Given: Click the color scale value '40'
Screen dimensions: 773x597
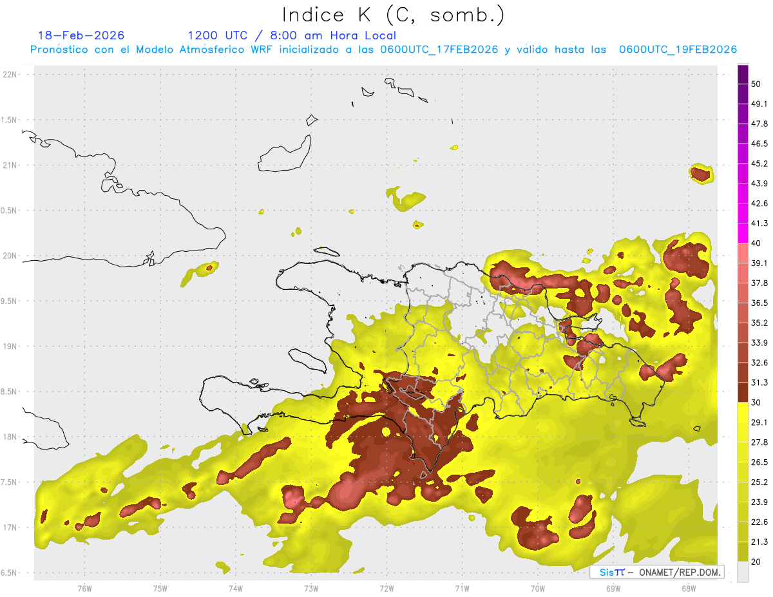Looking at the screenshot, I should pyautogui.click(x=756, y=243).
